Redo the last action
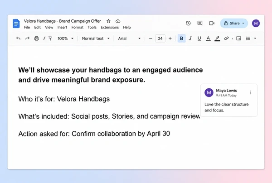Image resolution: width=272 pixels, height=183 pixels. (27, 39)
